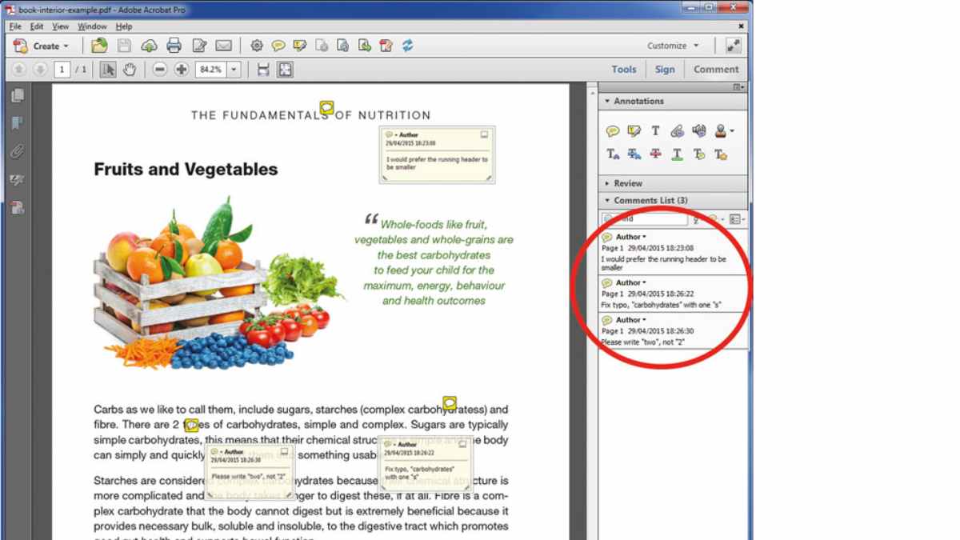Click the Zoom In plus button
The width and height of the screenshot is (960, 540).
182,70
